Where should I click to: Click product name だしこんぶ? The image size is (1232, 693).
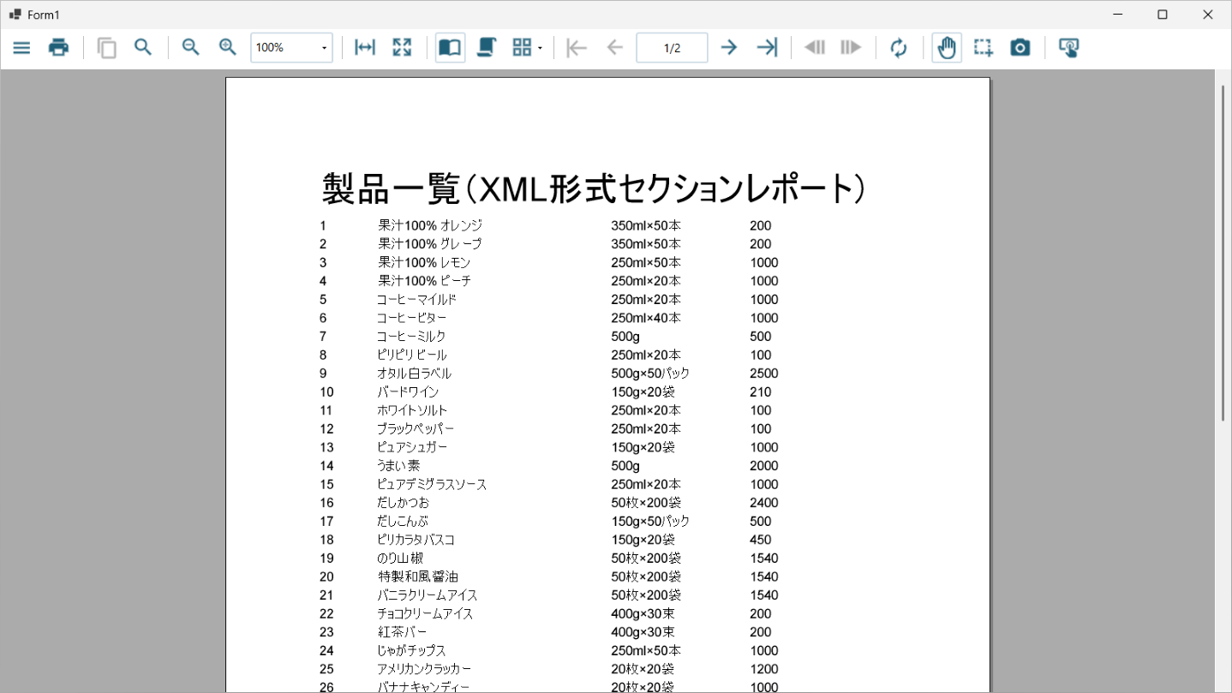point(403,522)
